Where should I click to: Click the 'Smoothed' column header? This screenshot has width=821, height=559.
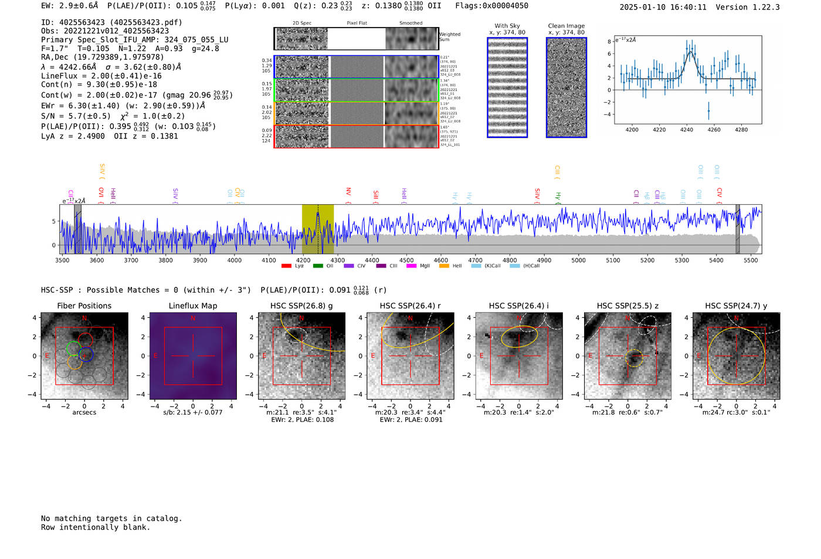(x=410, y=23)
